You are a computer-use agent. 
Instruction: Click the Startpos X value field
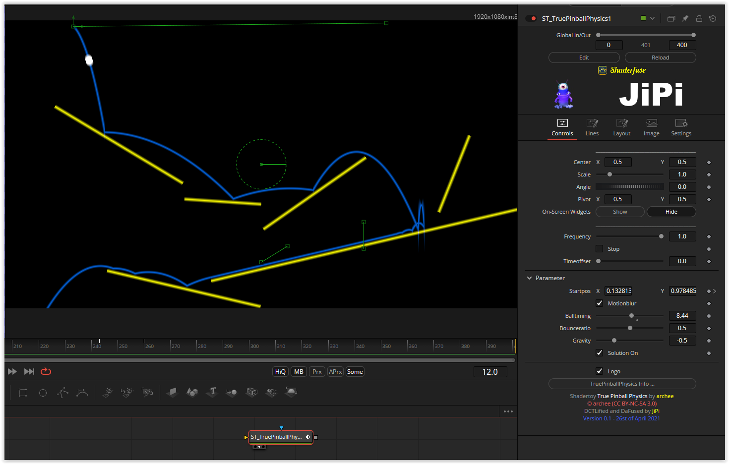(618, 291)
